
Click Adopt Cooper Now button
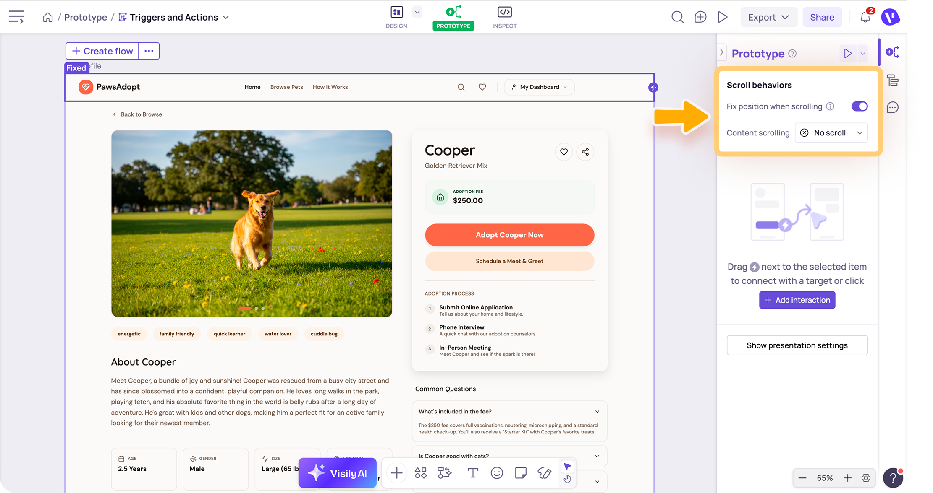(510, 235)
